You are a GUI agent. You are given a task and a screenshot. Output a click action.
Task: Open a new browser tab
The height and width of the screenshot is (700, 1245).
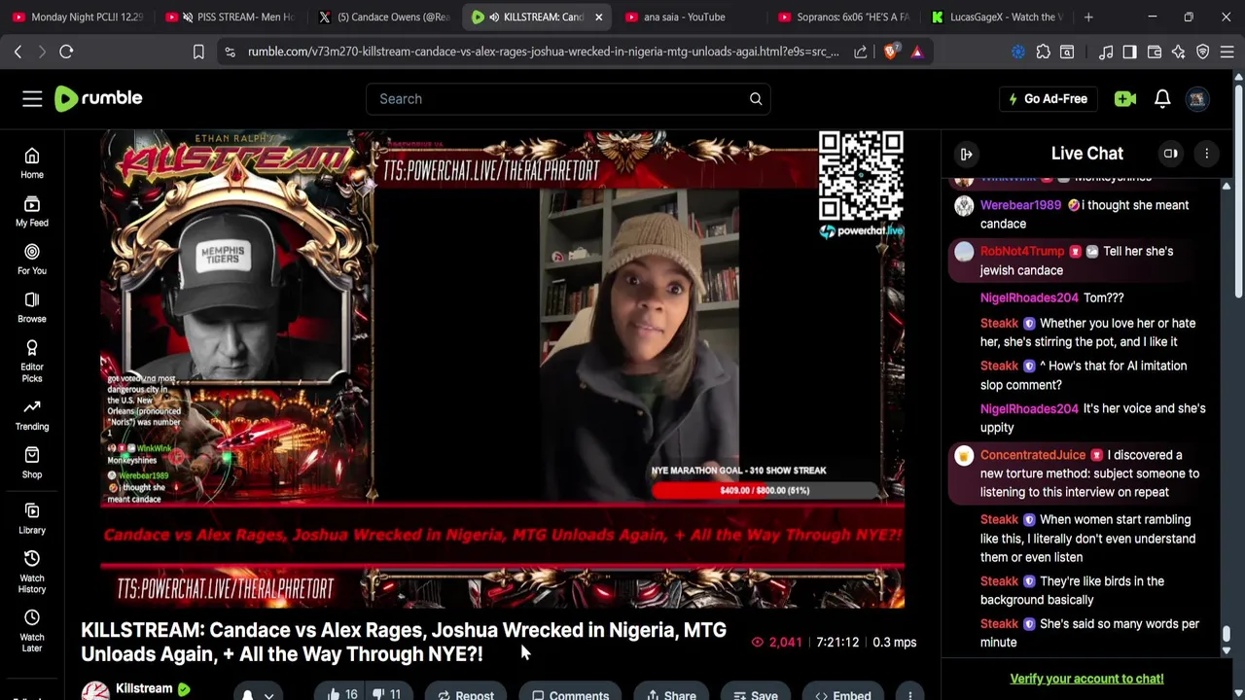tap(1088, 17)
